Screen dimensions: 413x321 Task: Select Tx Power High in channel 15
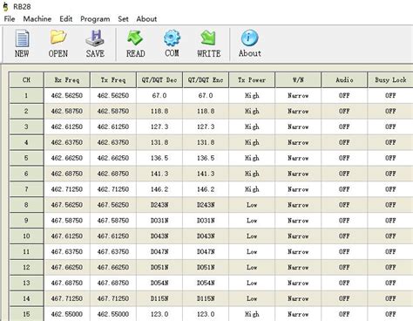pyautogui.click(x=252, y=314)
